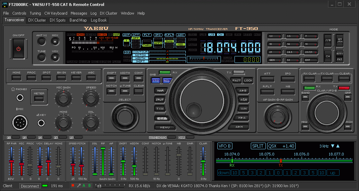The height and width of the screenshot is (191, 359).
Task: Toggle the SPLIT button beside the main dial
Action: coord(160,100)
